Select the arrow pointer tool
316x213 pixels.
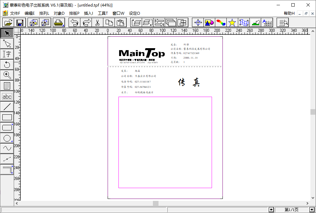[7, 33]
